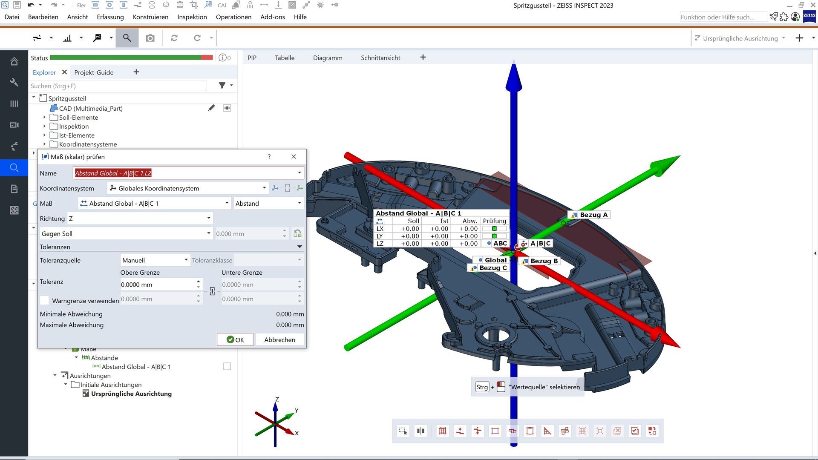The height and width of the screenshot is (460, 818).
Task: Click the magnifier inspection toolbar icon
Action: 127,38
